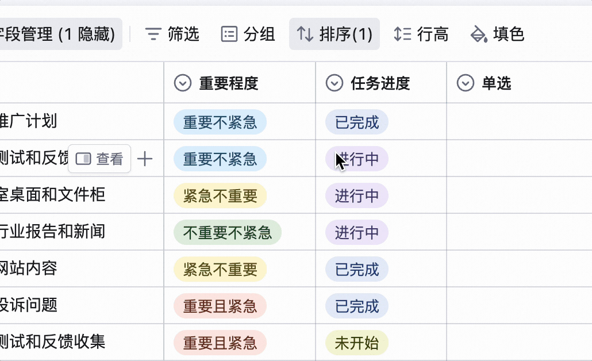
Task: Click the plus icon beside 查看
Action: (145, 159)
